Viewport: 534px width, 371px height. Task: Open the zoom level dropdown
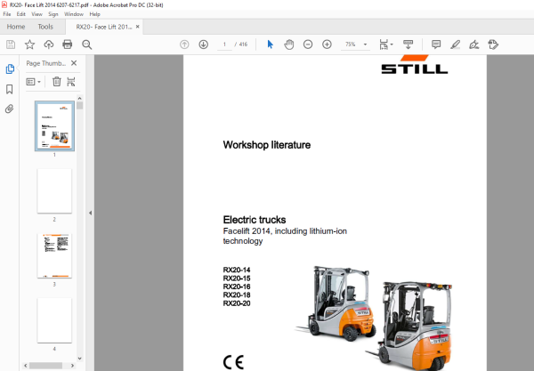365,44
